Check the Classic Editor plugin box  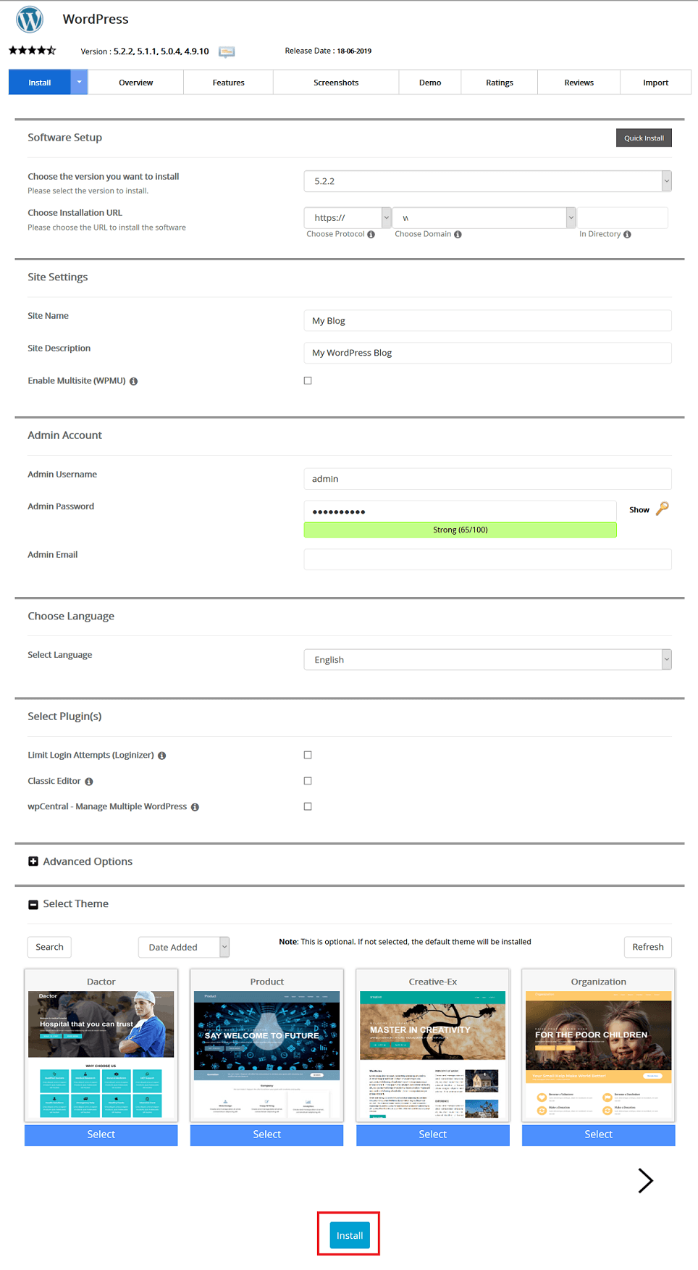click(308, 781)
